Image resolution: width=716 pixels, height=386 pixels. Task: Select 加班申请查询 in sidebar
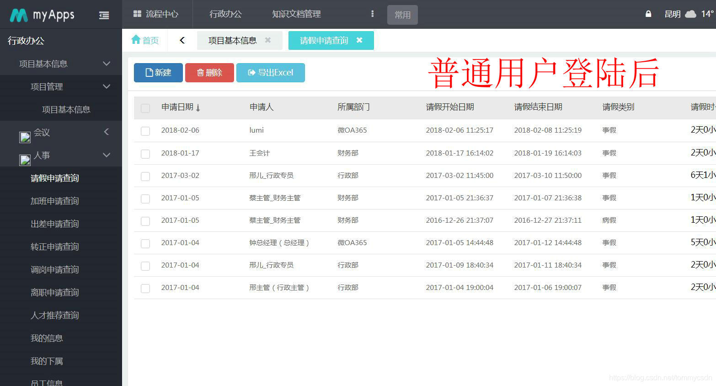click(x=55, y=201)
